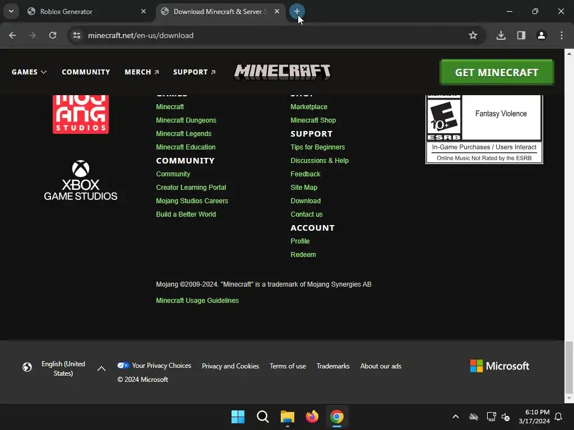Open Build a Better World link
574x430 pixels.
(186, 214)
